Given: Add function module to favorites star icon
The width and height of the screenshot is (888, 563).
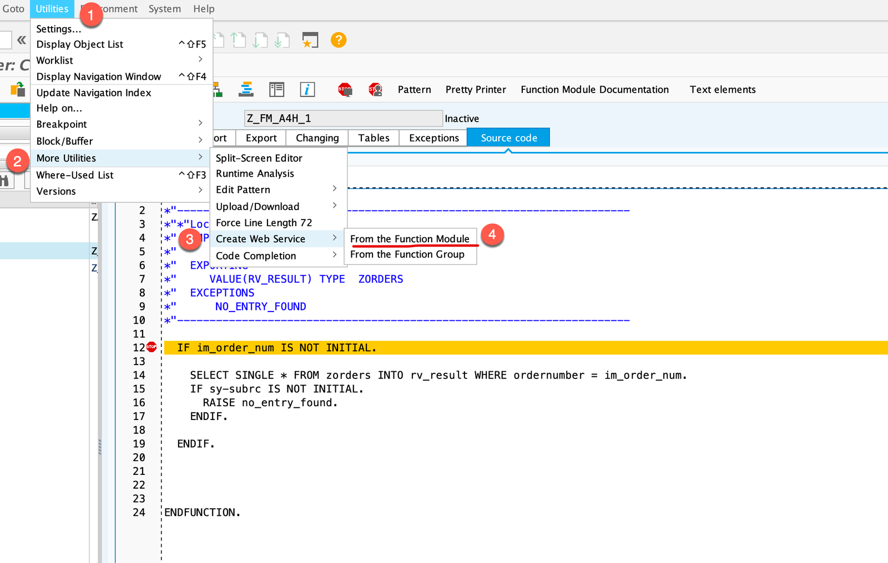Looking at the screenshot, I should pyautogui.click(x=310, y=40).
